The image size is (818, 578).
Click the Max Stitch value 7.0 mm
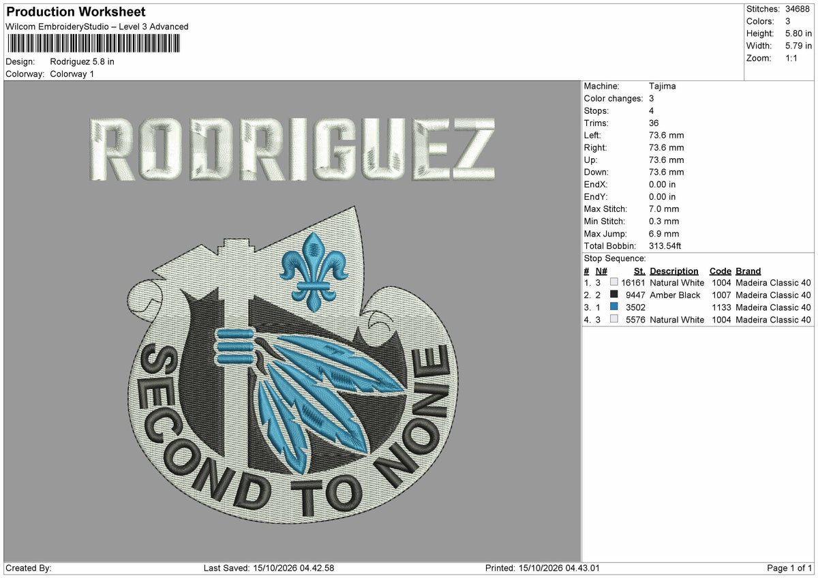tap(664, 209)
